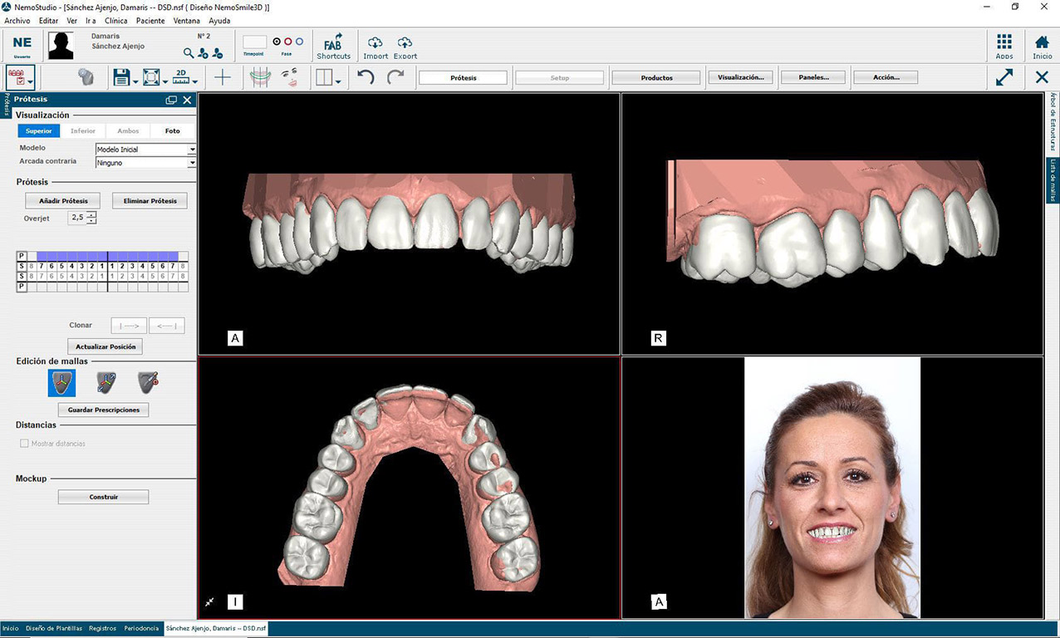Screen dimensions: 1060x638
Task: Expand the dropdown arrow beside the split layout icon
Action: tap(336, 81)
